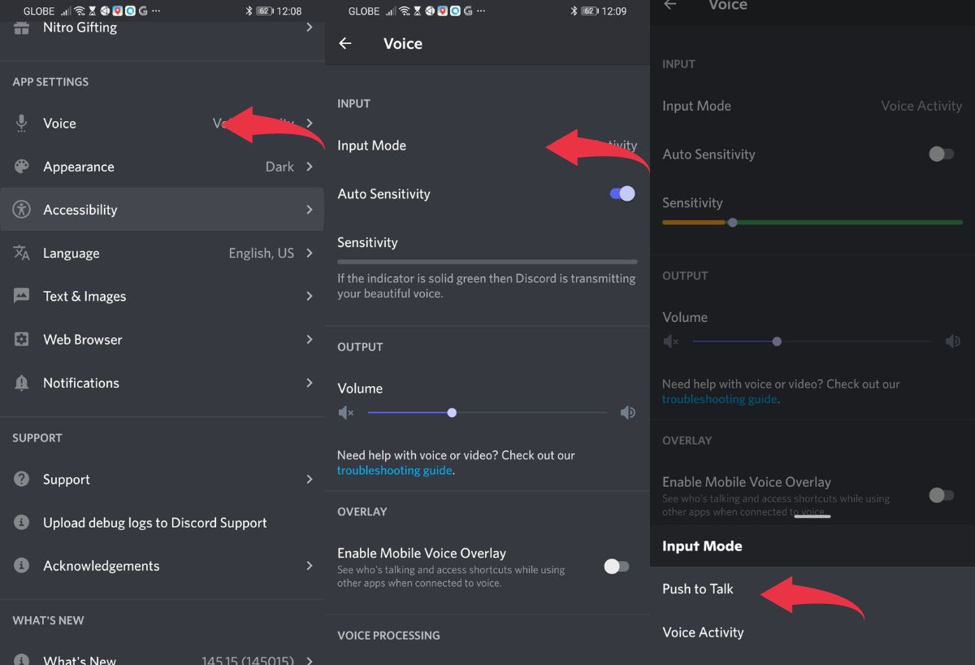Tap the Support question mark icon
This screenshot has width=975, height=665.
22,480
